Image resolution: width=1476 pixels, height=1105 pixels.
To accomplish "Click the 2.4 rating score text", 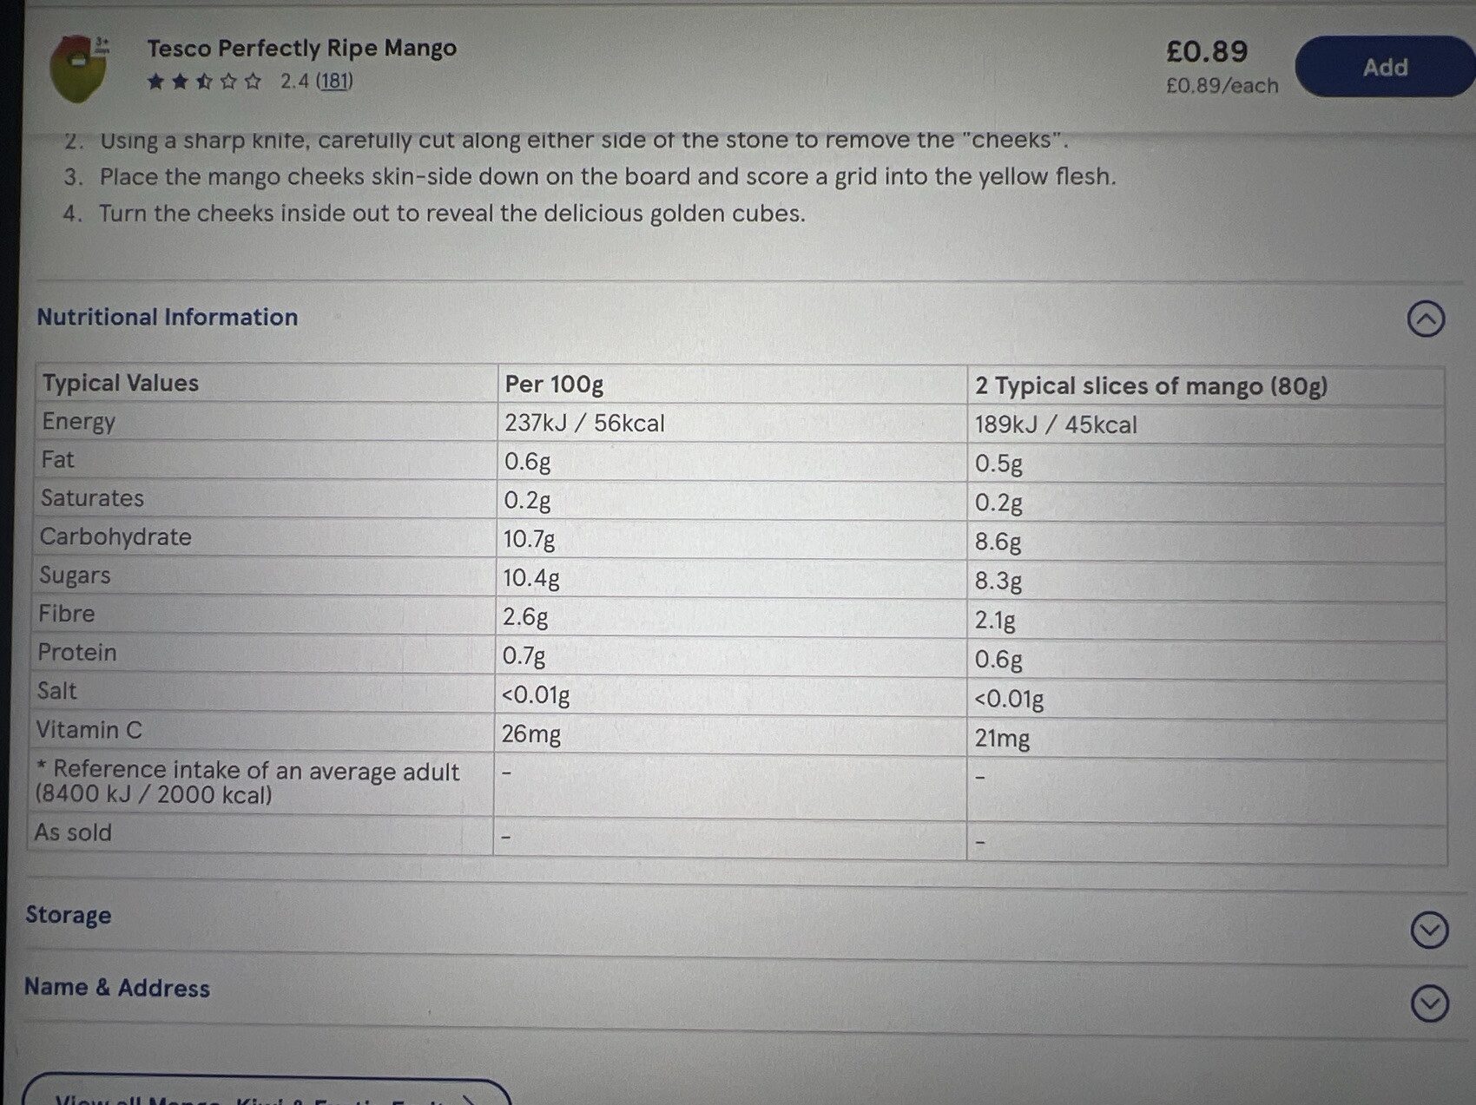I will pos(294,82).
